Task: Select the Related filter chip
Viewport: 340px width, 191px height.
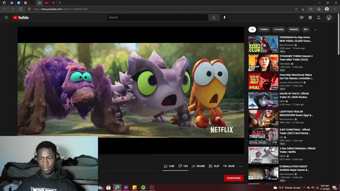Action: click(x=294, y=29)
